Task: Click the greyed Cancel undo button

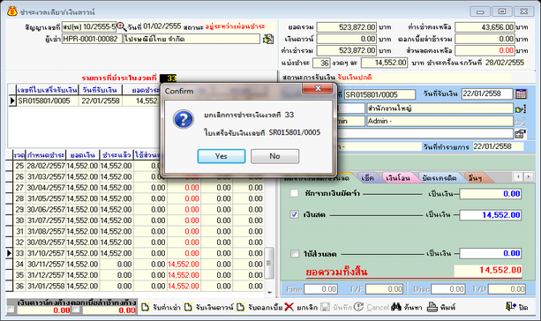Action: (x=372, y=307)
